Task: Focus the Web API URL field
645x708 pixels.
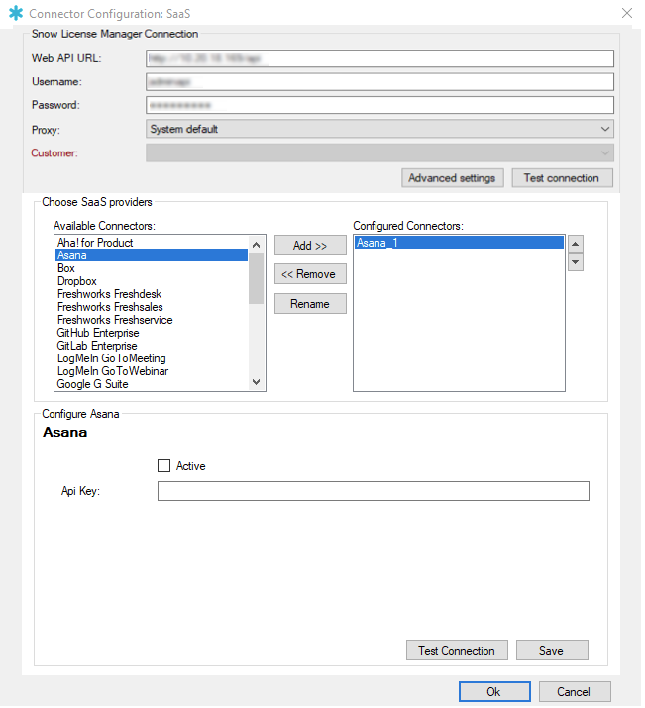Action: pos(379,57)
